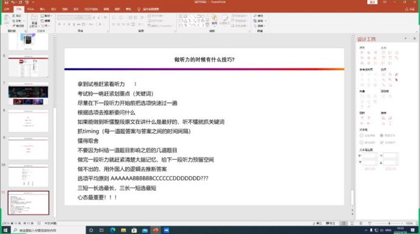The width and height of the screenshot is (420, 234).
Task: Click the Save icon in the quick access toolbar
Action: pyautogui.click(x=6, y=2)
